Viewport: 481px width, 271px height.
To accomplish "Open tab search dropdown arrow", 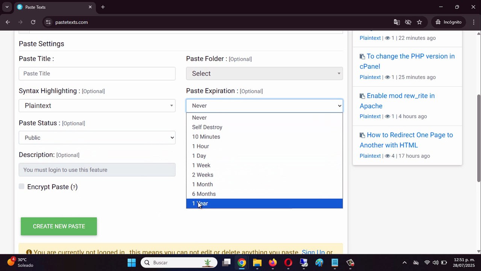I will click(x=7, y=7).
